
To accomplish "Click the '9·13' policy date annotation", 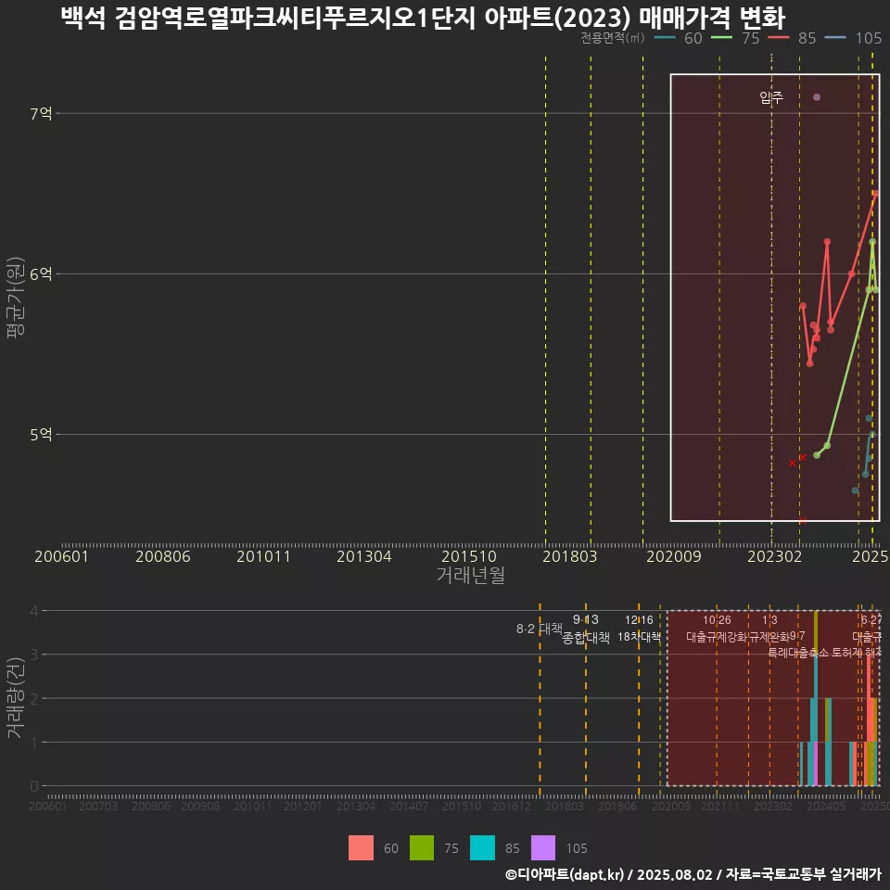I will tap(586, 619).
